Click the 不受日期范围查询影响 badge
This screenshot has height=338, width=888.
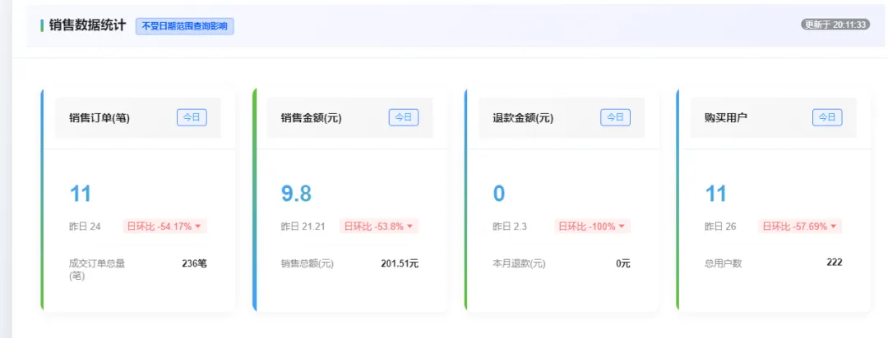pos(185,26)
